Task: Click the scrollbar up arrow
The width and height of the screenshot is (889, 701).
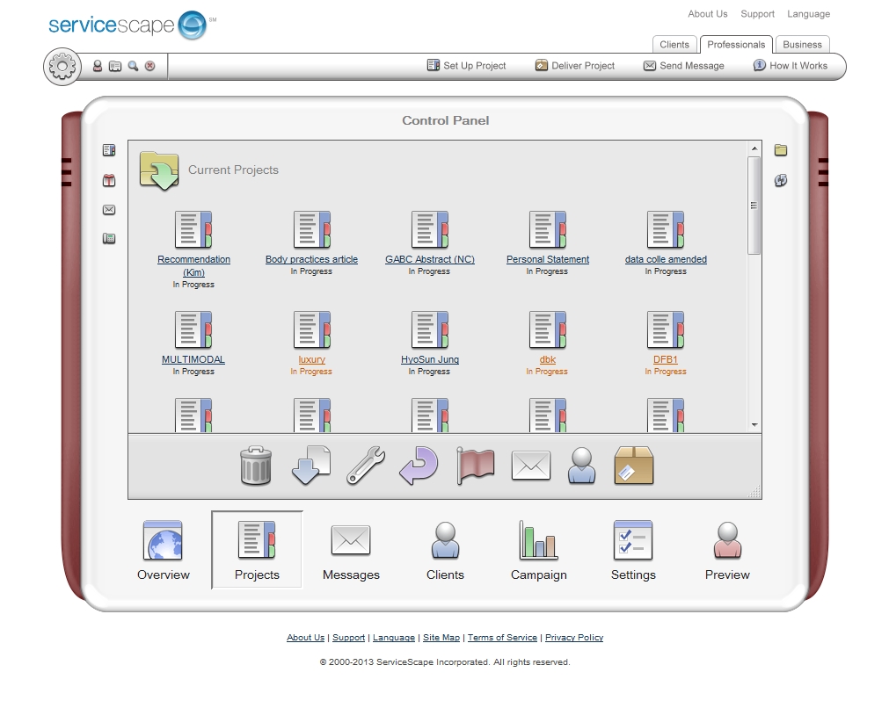Action: pos(754,148)
